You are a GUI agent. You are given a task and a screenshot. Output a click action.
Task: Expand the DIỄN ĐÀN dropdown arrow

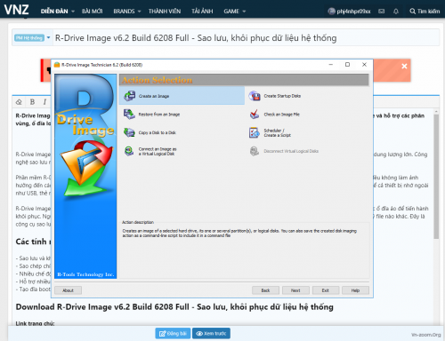pyautogui.click(x=73, y=12)
